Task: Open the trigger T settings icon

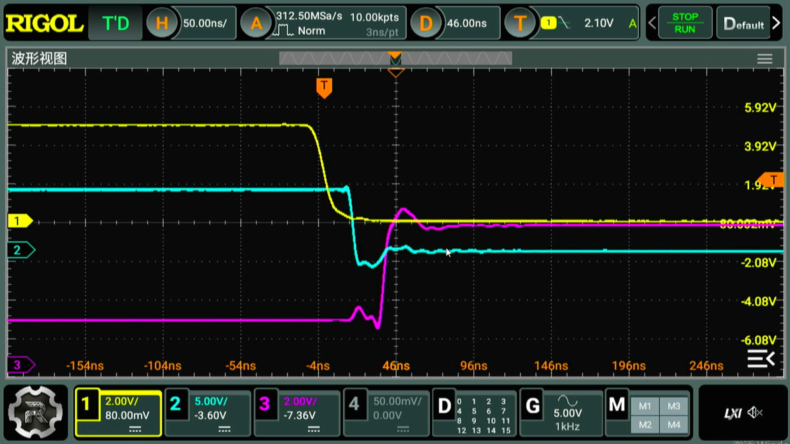Action: pyautogui.click(x=520, y=23)
